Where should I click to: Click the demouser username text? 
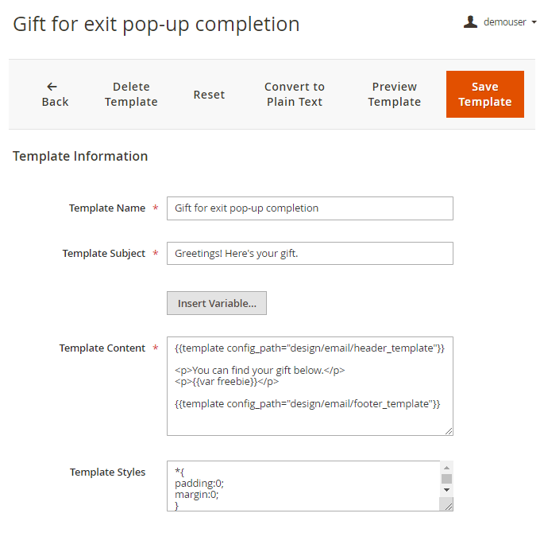[x=504, y=22]
